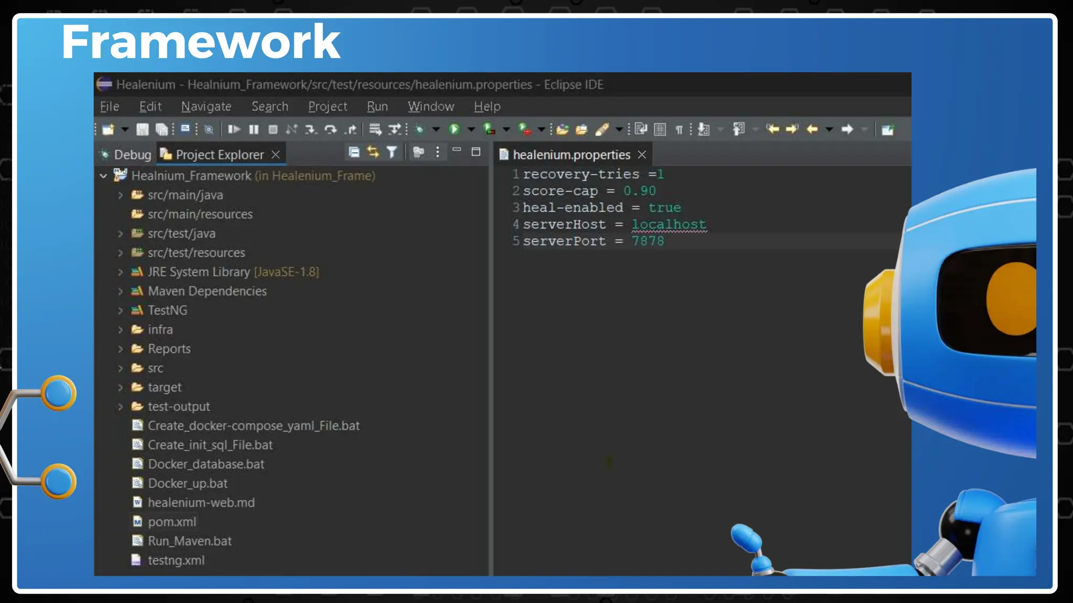Expand the Reports folder
This screenshot has width=1073, height=603.
(x=121, y=349)
